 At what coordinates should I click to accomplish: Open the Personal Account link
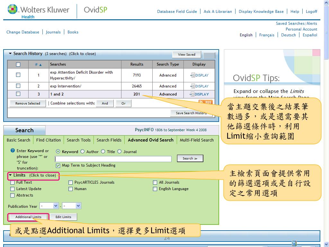tap(301, 29)
